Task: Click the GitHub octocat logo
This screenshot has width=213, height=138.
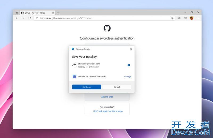Action: [x=107, y=28]
